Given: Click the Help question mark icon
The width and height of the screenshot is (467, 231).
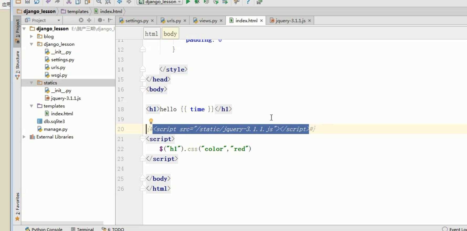Looking at the screenshot, I should 248,2.
